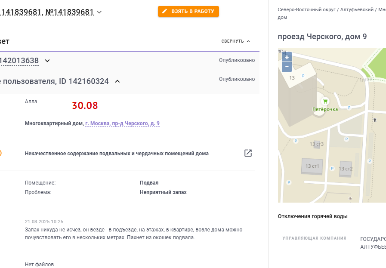386x268 pixels.
Task: Click the parking marker between 13 ст1 and 13 ст2
Action: tap(332, 168)
